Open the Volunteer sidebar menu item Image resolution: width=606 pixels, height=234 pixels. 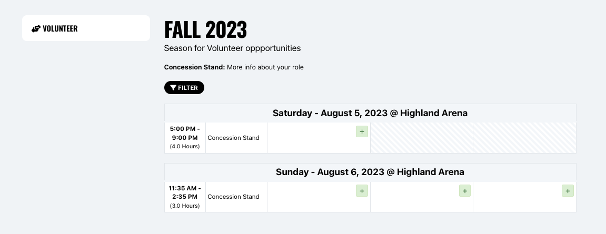click(86, 28)
